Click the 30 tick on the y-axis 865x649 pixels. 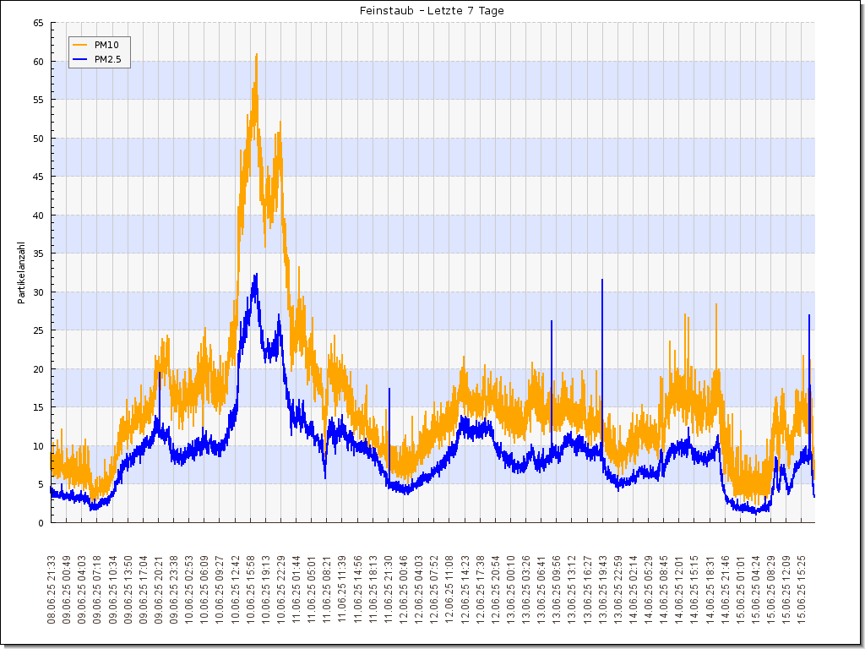pyautogui.click(x=38, y=292)
